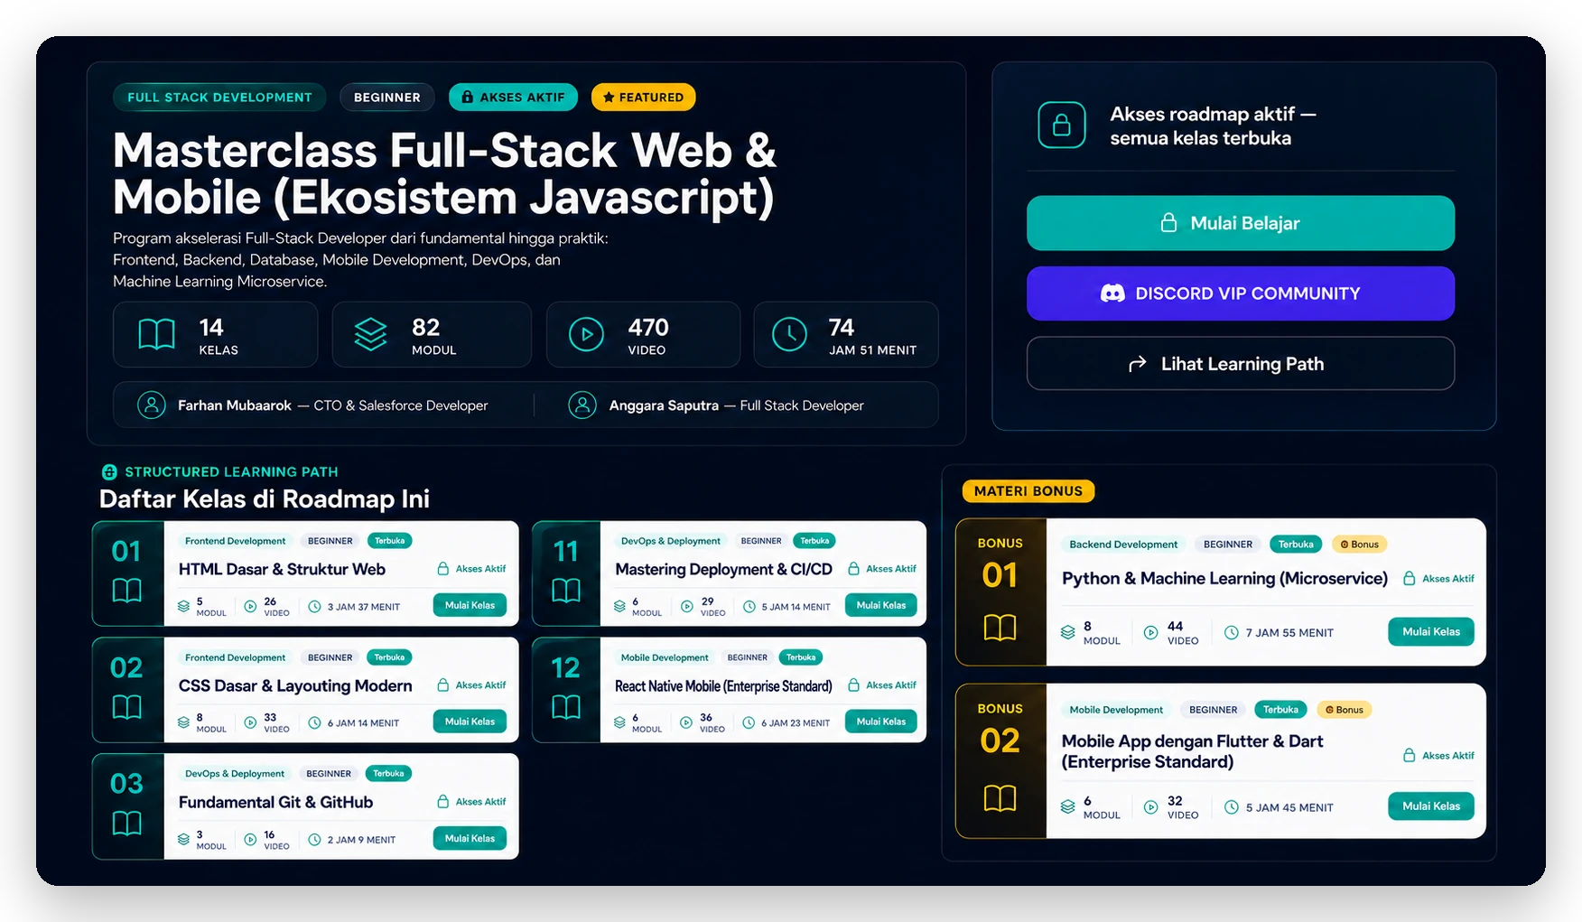This screenshot has width=1582, height=922.
Task: Start learning with Mulai Belajar button
Action: pos(1241,223)
